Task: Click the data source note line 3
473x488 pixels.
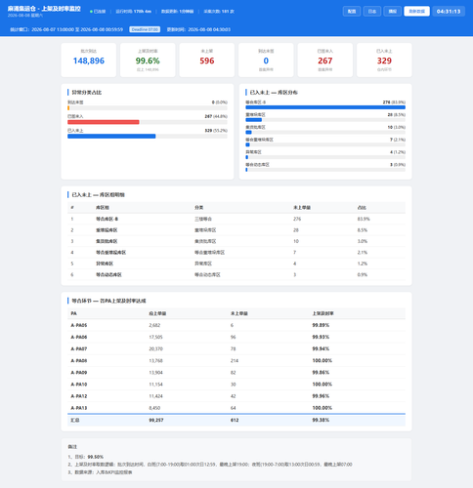Action: (x=100, y=472)
